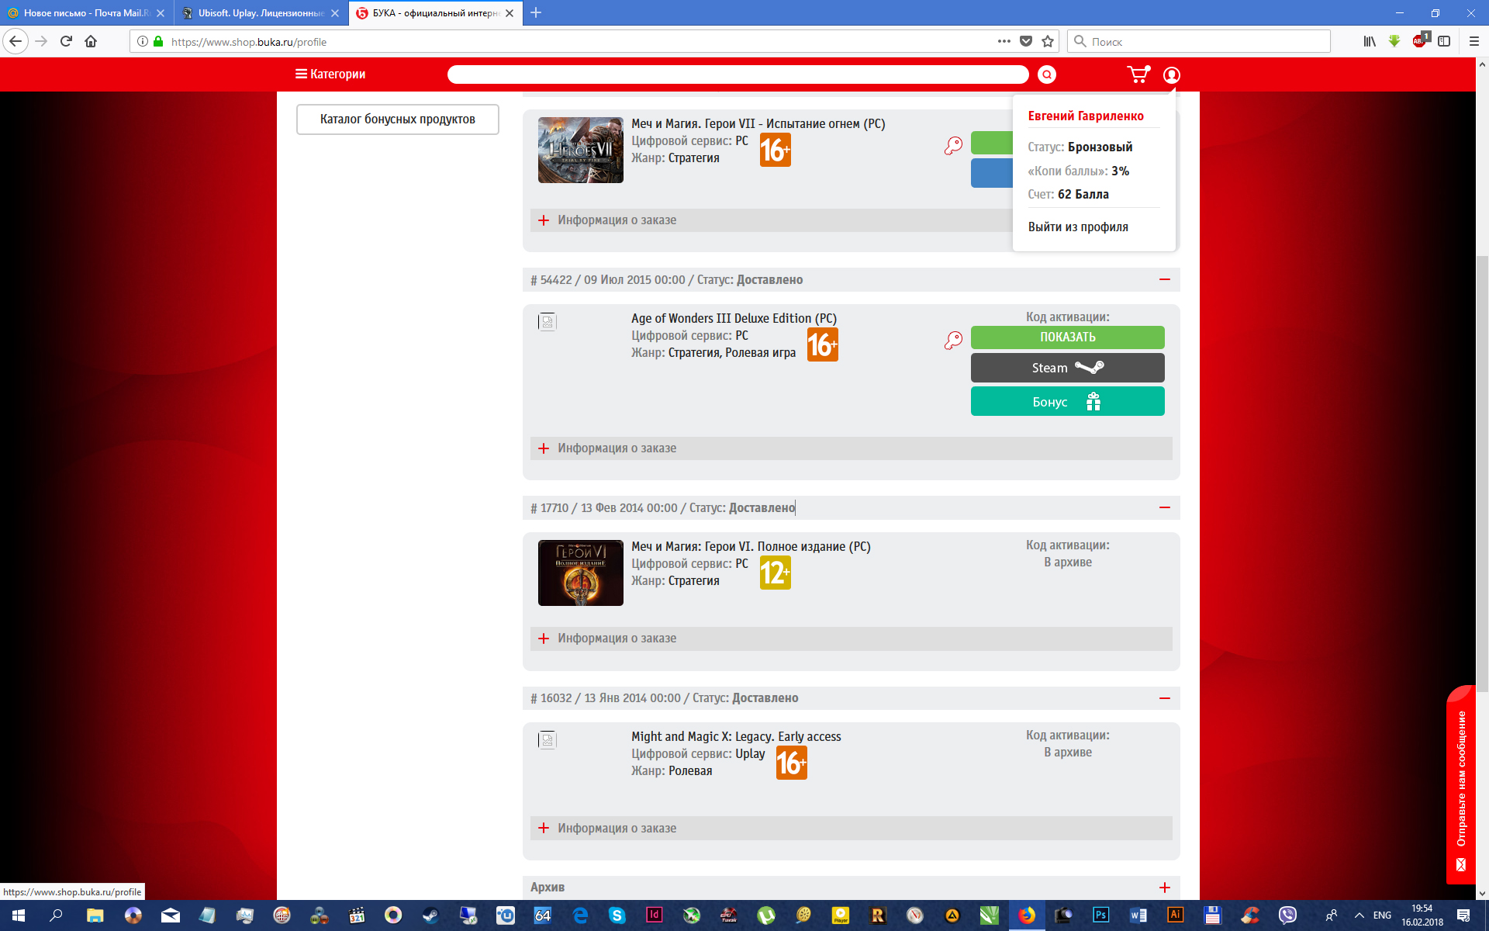The width and height of the screenshot is (1489, 931).
Task: Open Windows Start menu
Action: [x=19, y=915]
